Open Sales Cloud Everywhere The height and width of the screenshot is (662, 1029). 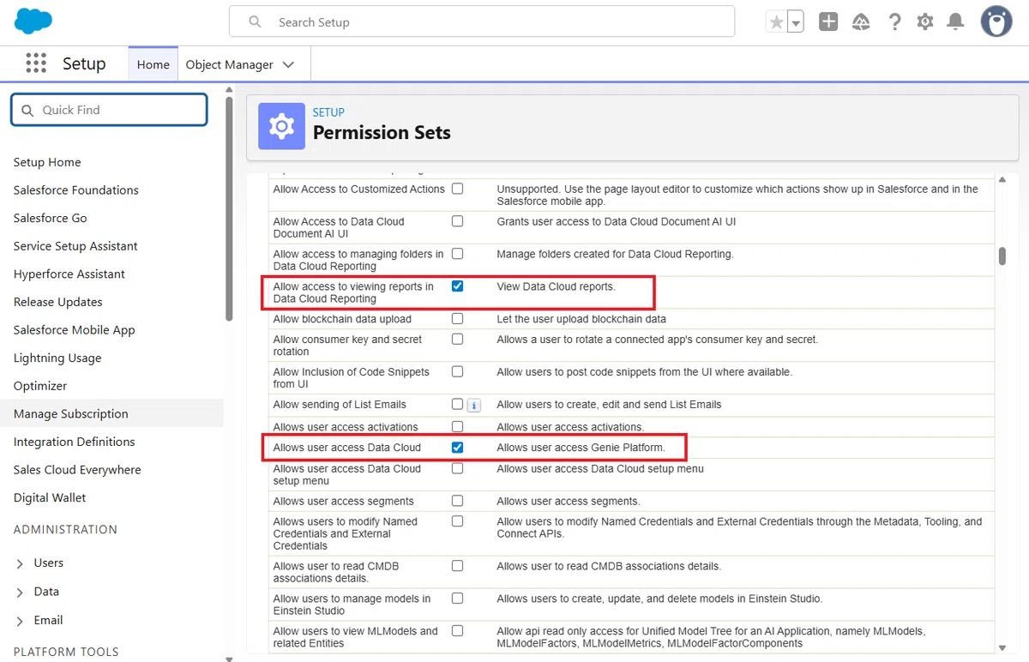77,470
